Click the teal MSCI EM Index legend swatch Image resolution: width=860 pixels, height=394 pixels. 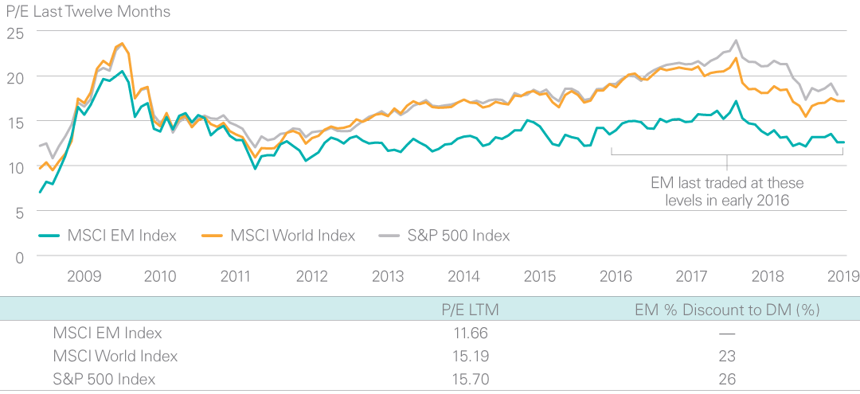(50, 236)
